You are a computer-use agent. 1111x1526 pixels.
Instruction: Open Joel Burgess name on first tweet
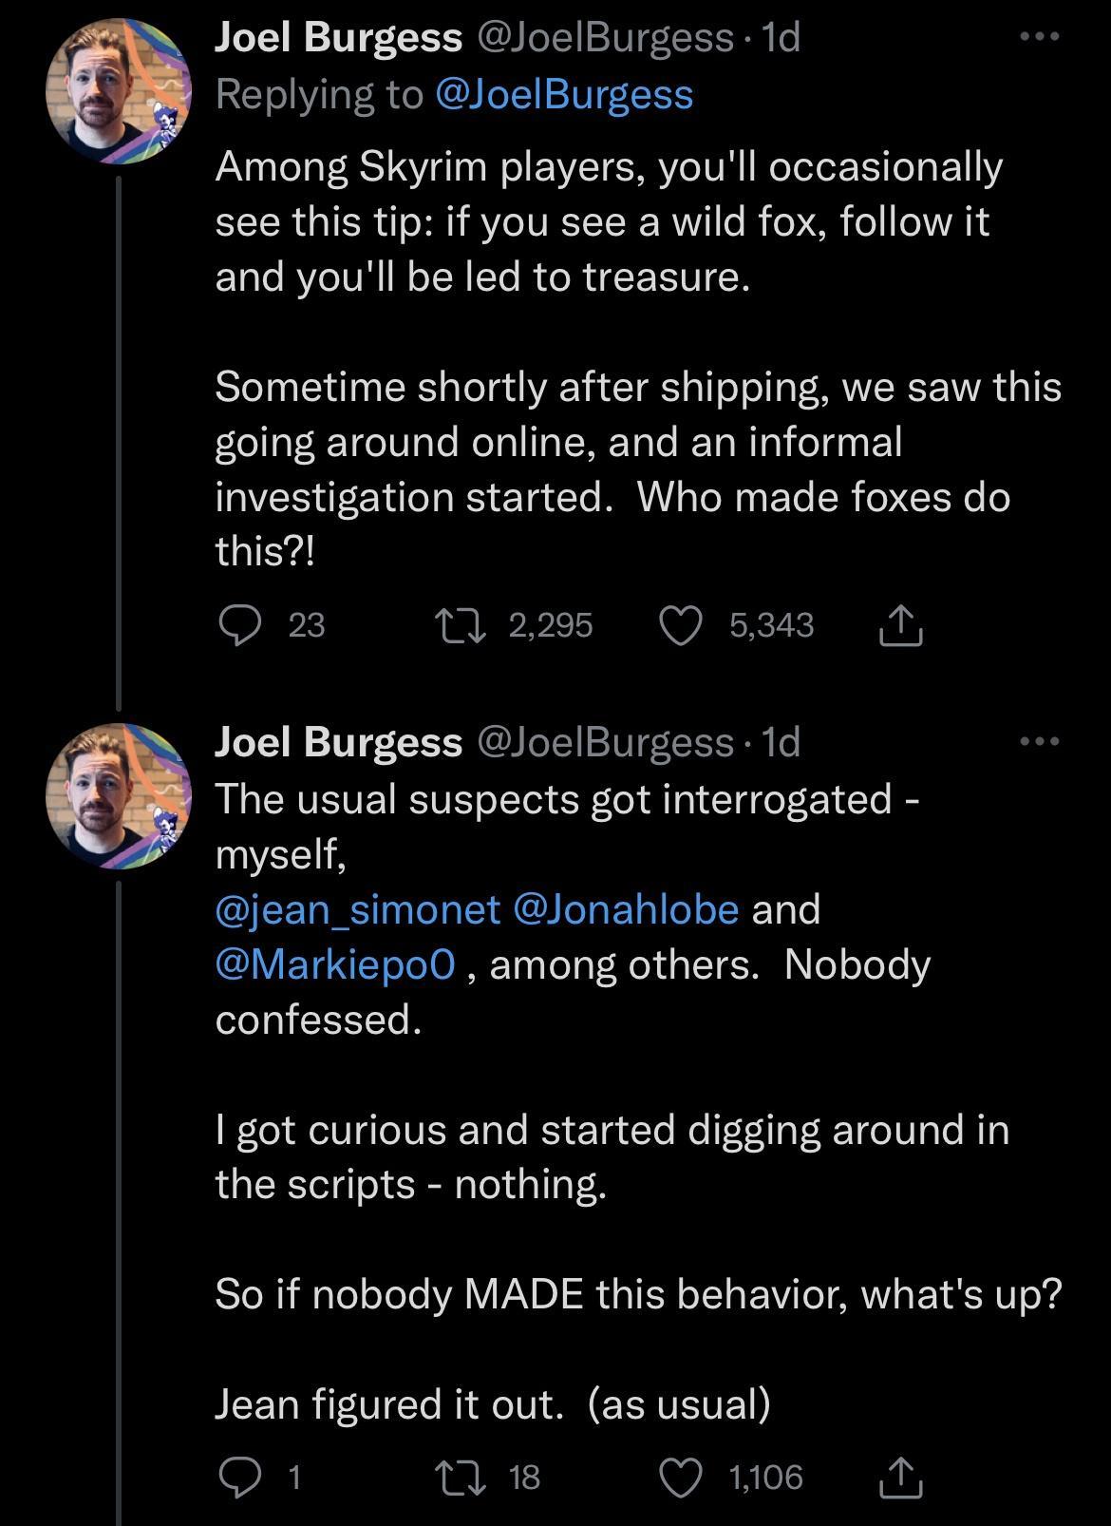coord(338,38)
